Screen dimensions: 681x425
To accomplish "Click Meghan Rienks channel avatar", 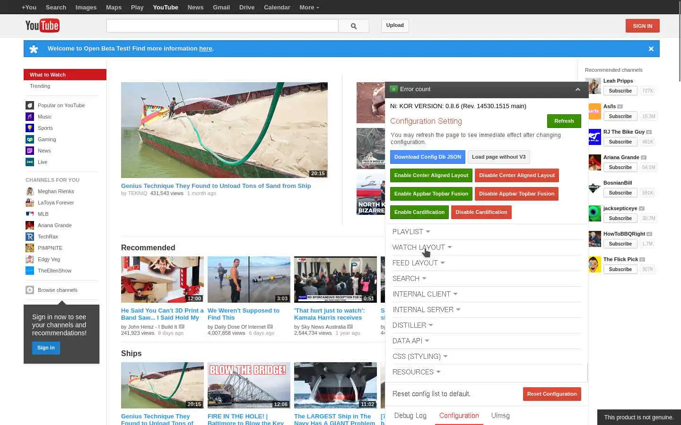I will [x=30, y=191].
